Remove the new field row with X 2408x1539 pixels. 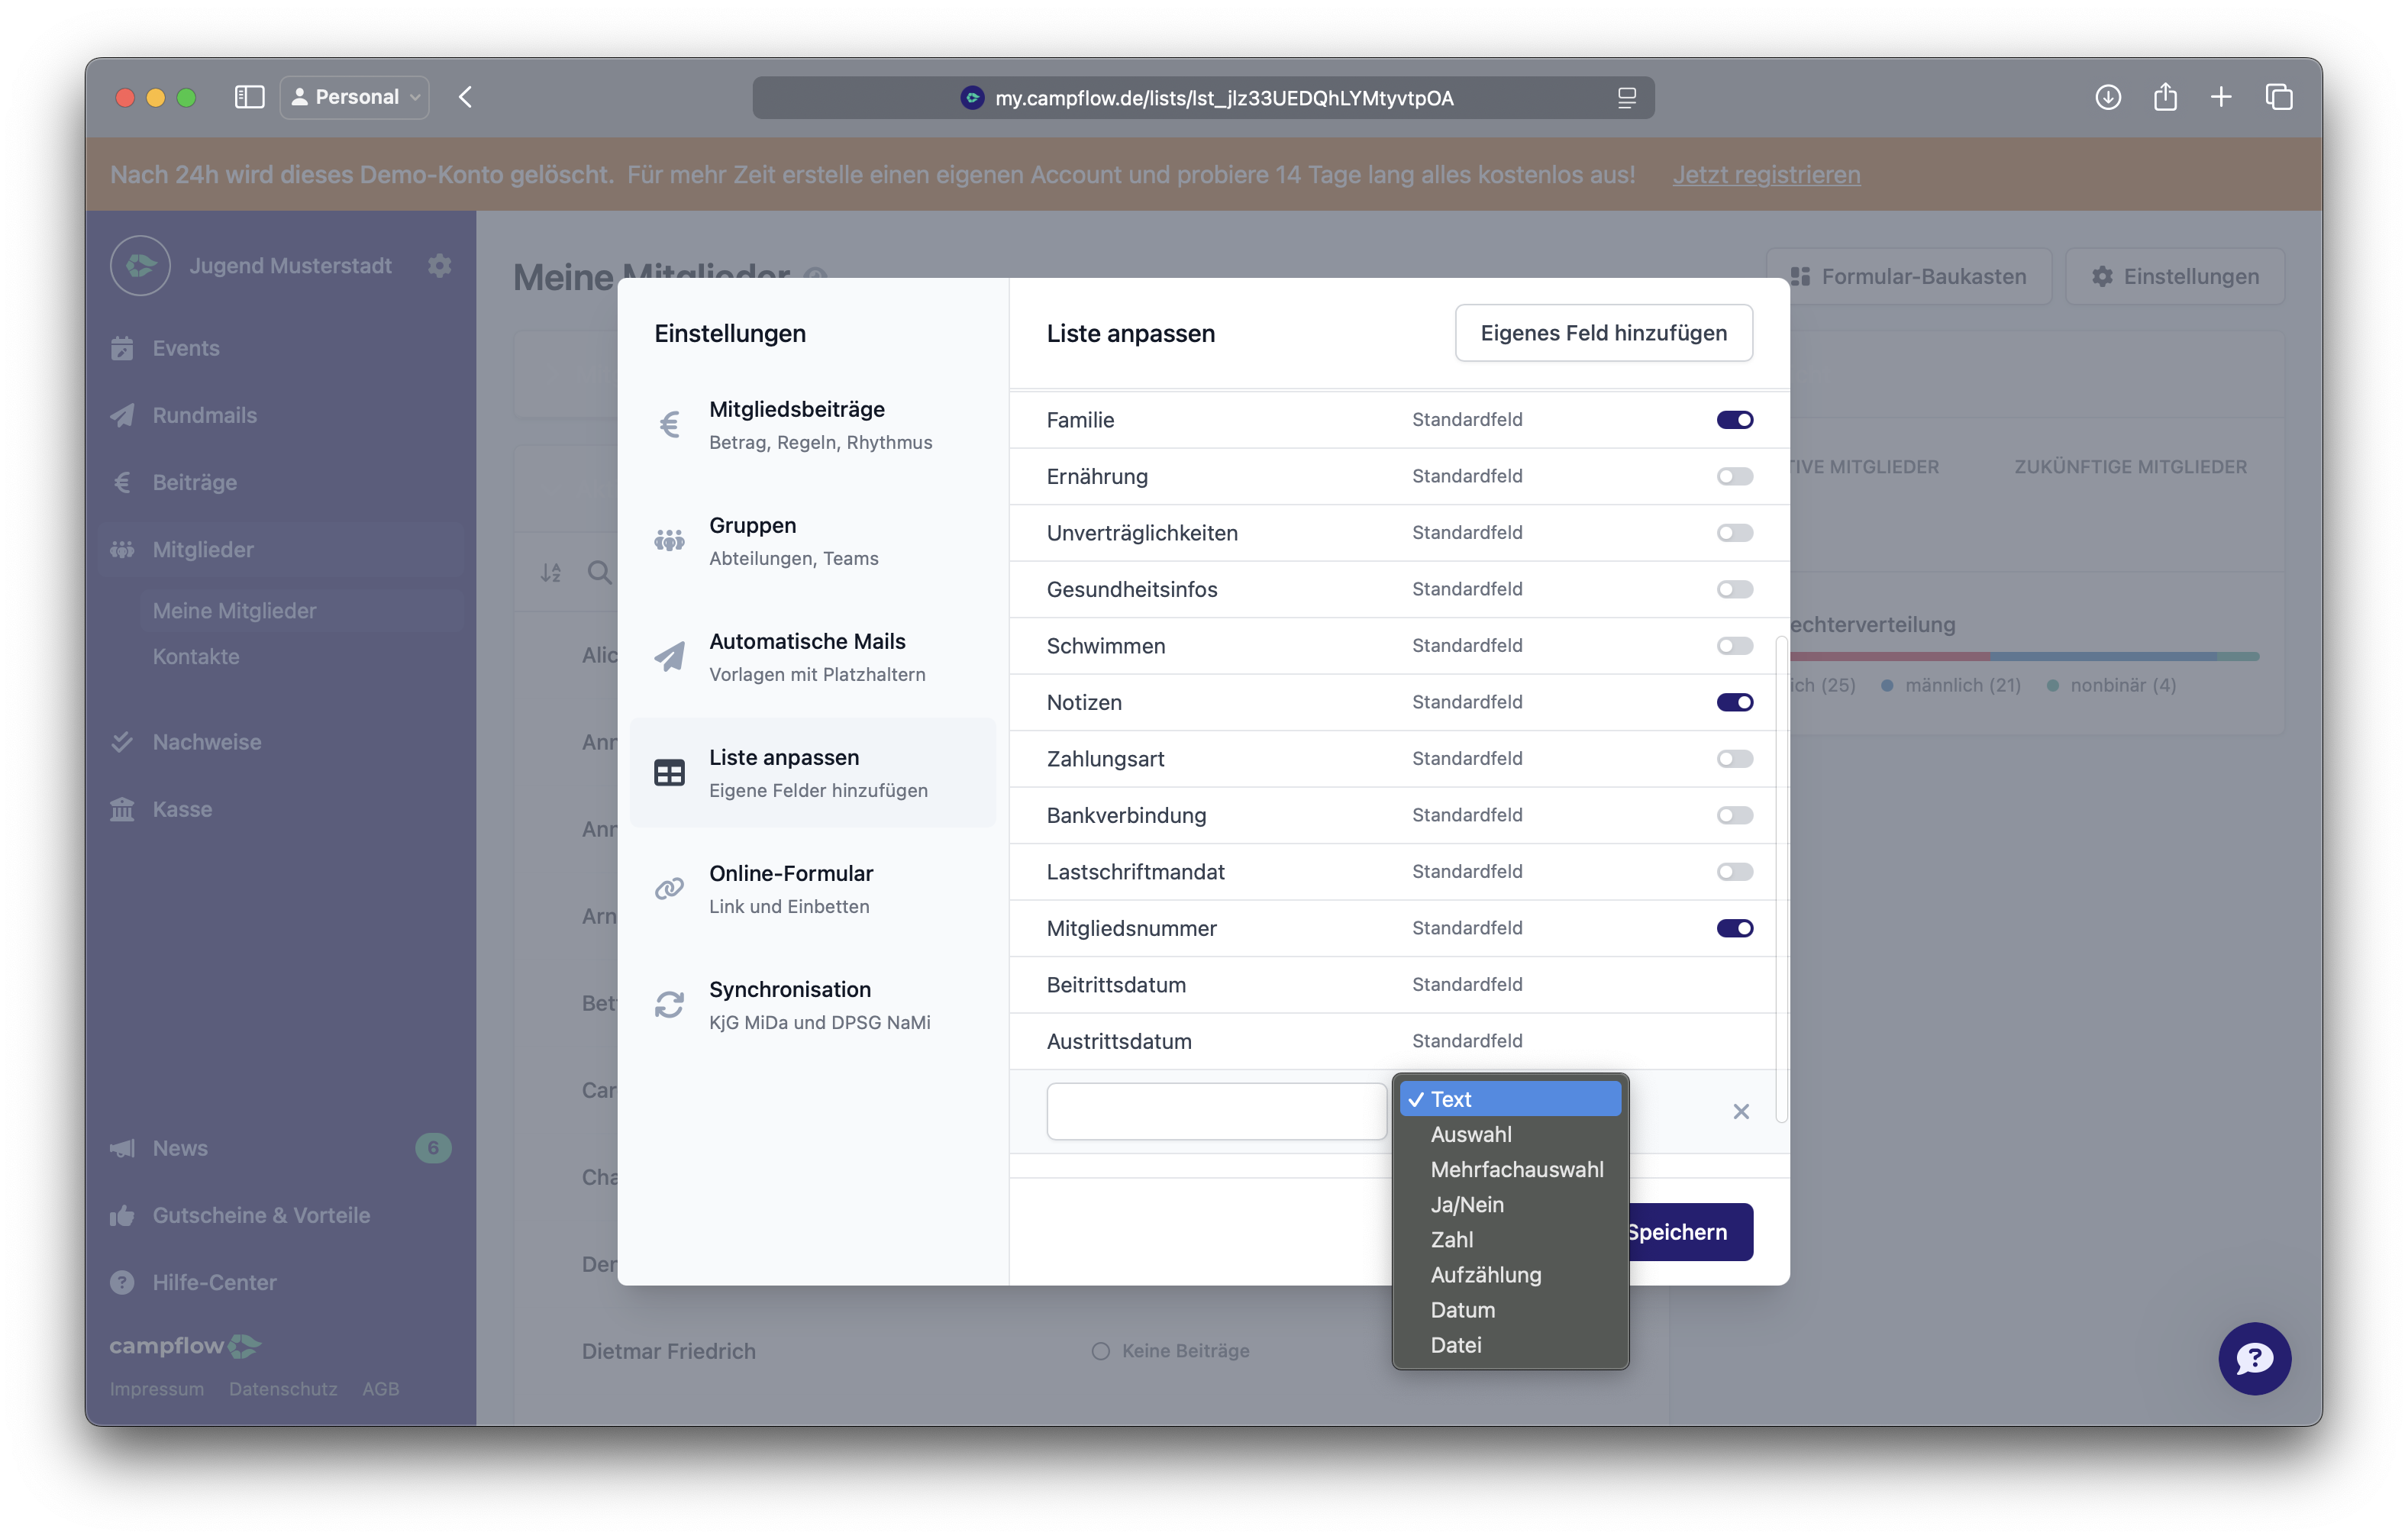pos(1741,1112)
